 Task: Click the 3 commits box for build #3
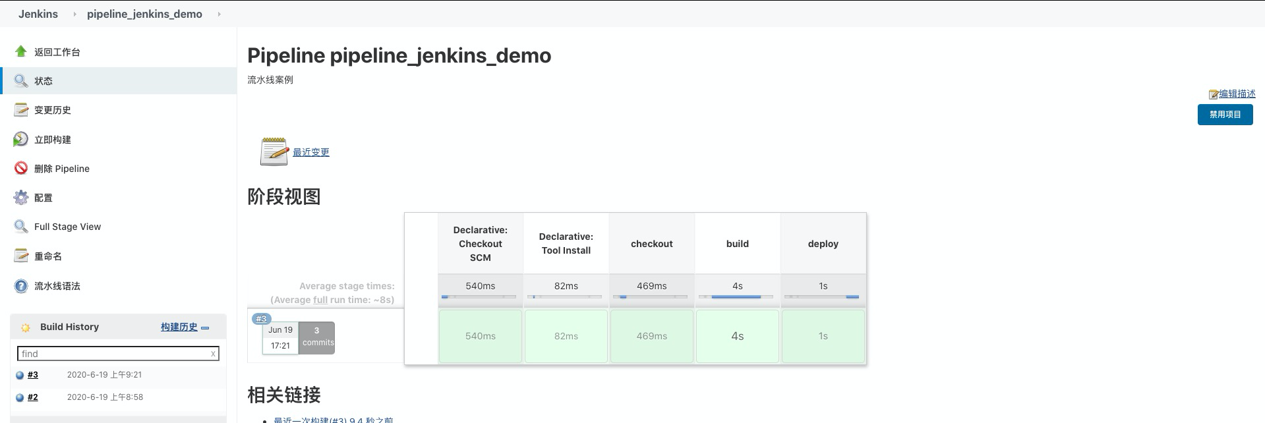tap(316, 337)
